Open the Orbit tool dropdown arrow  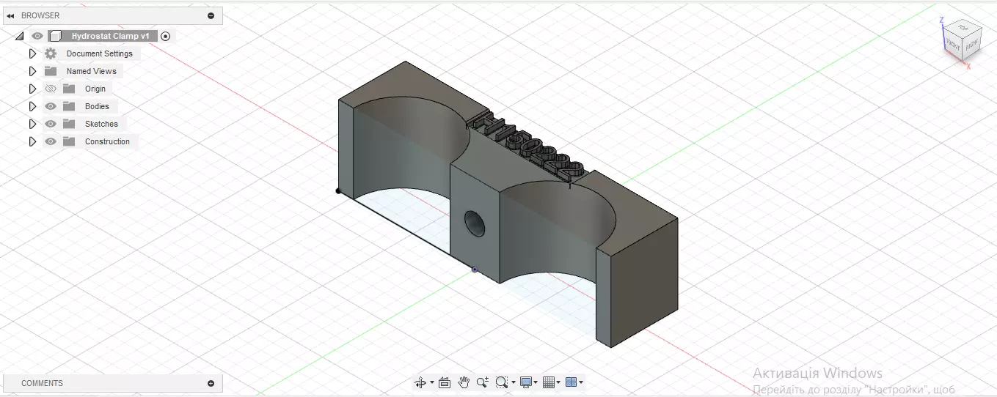[x=432, y=382]
